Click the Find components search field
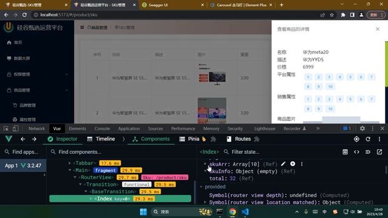Viewport: 388px width, 218px height. coord(121,152)
